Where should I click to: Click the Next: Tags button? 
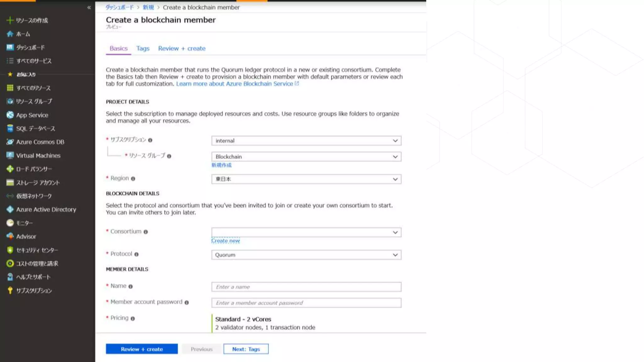(246, 349)
